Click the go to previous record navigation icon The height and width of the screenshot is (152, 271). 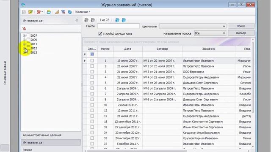tap(93, 20)
